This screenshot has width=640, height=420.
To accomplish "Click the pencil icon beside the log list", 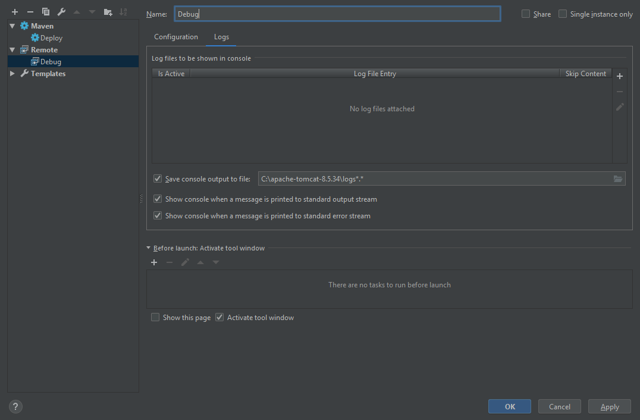I will (619, 106).
